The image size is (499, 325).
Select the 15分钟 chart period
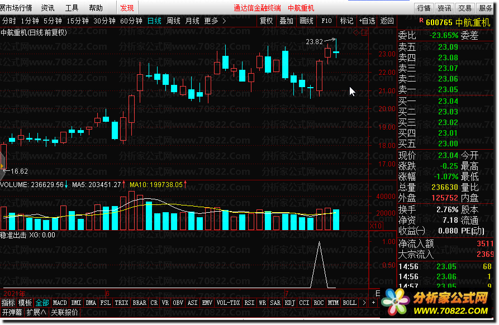78,21
